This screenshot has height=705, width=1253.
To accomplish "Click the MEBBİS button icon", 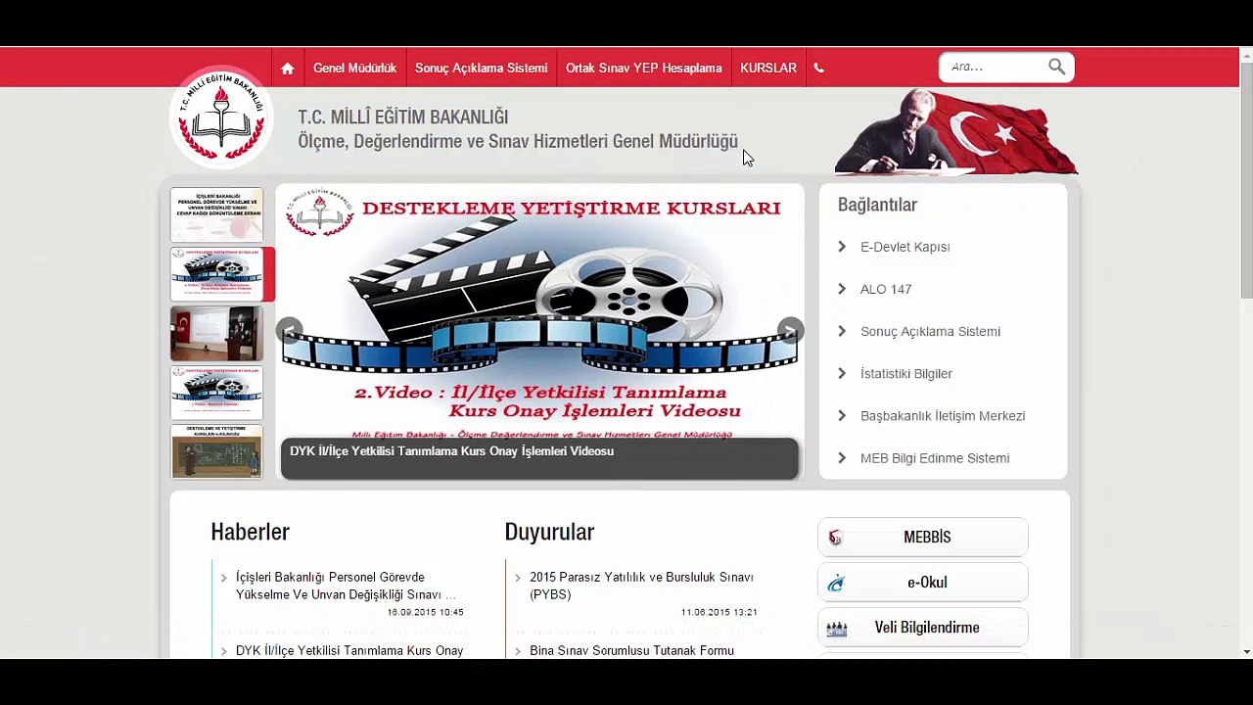I will (x=835, y=538).
